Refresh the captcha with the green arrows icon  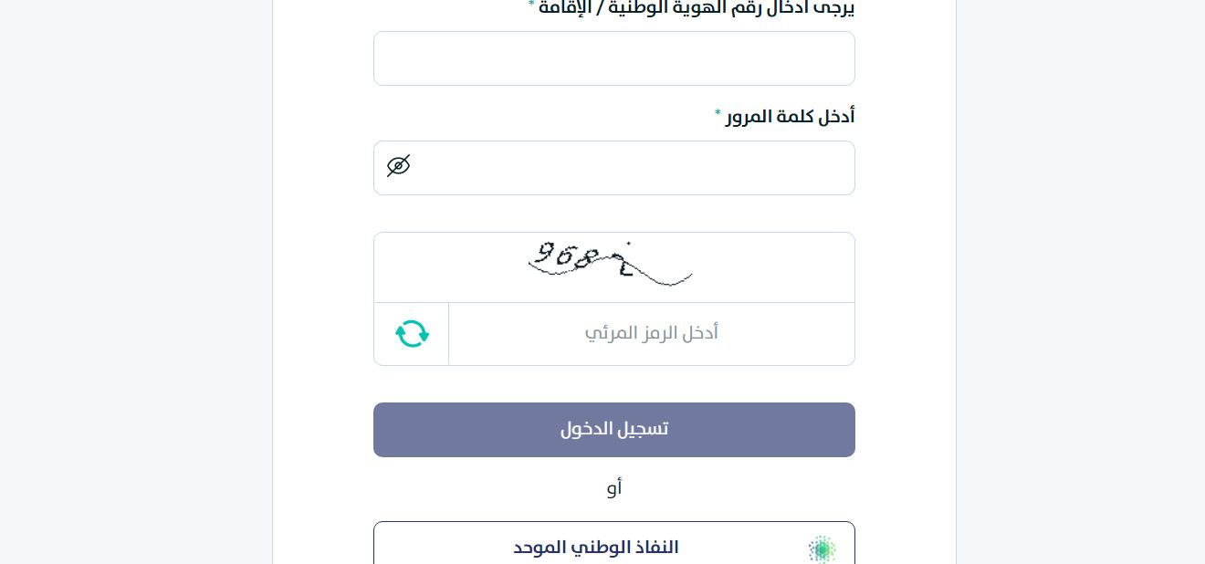coord(412,333)
